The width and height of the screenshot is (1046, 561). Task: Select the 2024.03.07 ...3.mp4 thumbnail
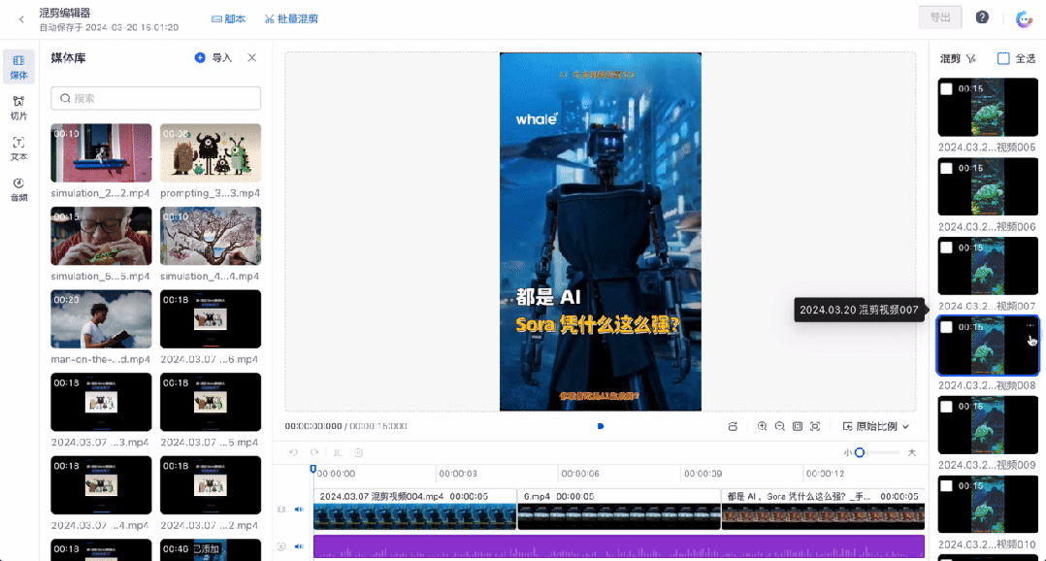(101, 402)
